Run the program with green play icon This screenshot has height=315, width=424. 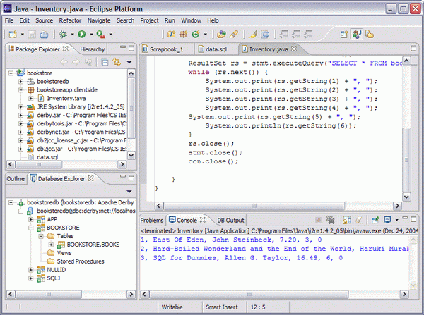click(82, 35)
